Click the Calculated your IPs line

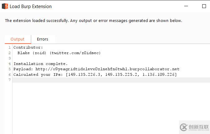coord(95,75)
